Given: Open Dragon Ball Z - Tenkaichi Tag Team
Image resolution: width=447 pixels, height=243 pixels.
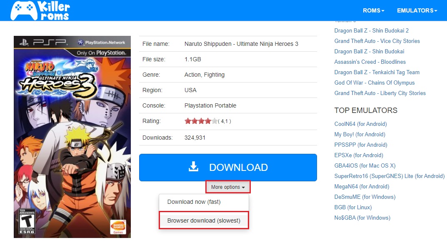Looking at the screenshot, I should (377, 72).
